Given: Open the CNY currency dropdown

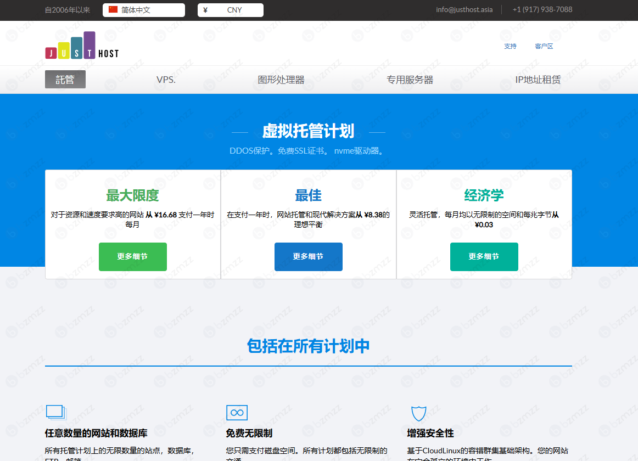Looking at the screenshot, I should 230,10.
